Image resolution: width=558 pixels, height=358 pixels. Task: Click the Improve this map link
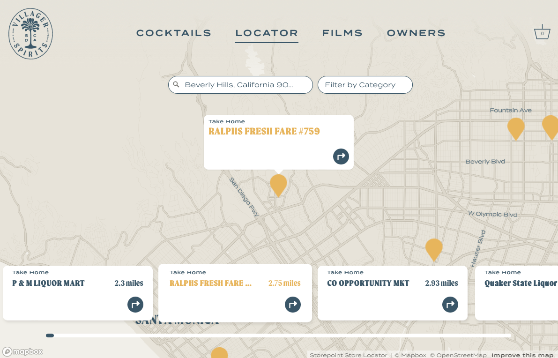(x=522, y=355)
